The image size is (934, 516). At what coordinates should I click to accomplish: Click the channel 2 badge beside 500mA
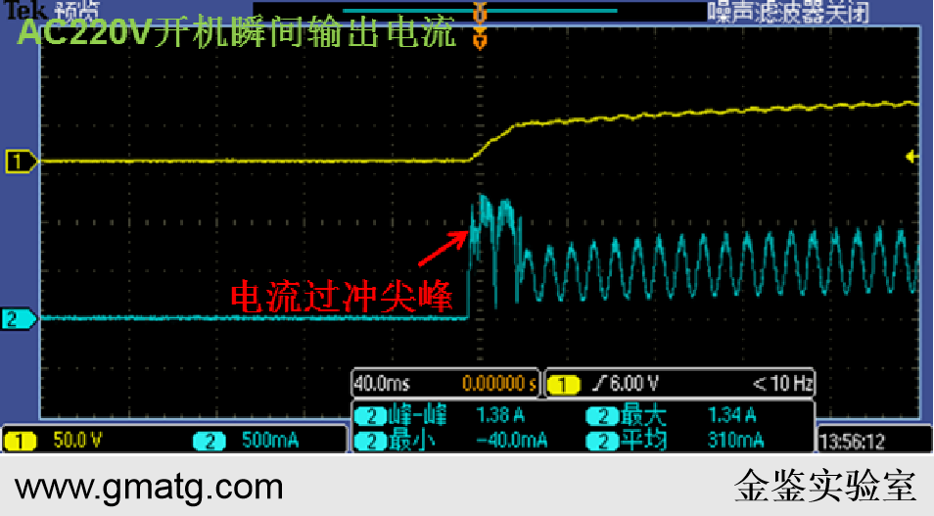(209, 441)
